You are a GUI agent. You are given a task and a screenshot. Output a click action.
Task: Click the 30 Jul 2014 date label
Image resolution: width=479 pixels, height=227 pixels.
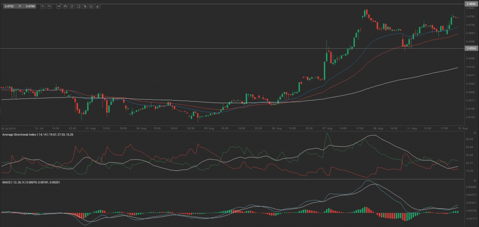(8, 128)
